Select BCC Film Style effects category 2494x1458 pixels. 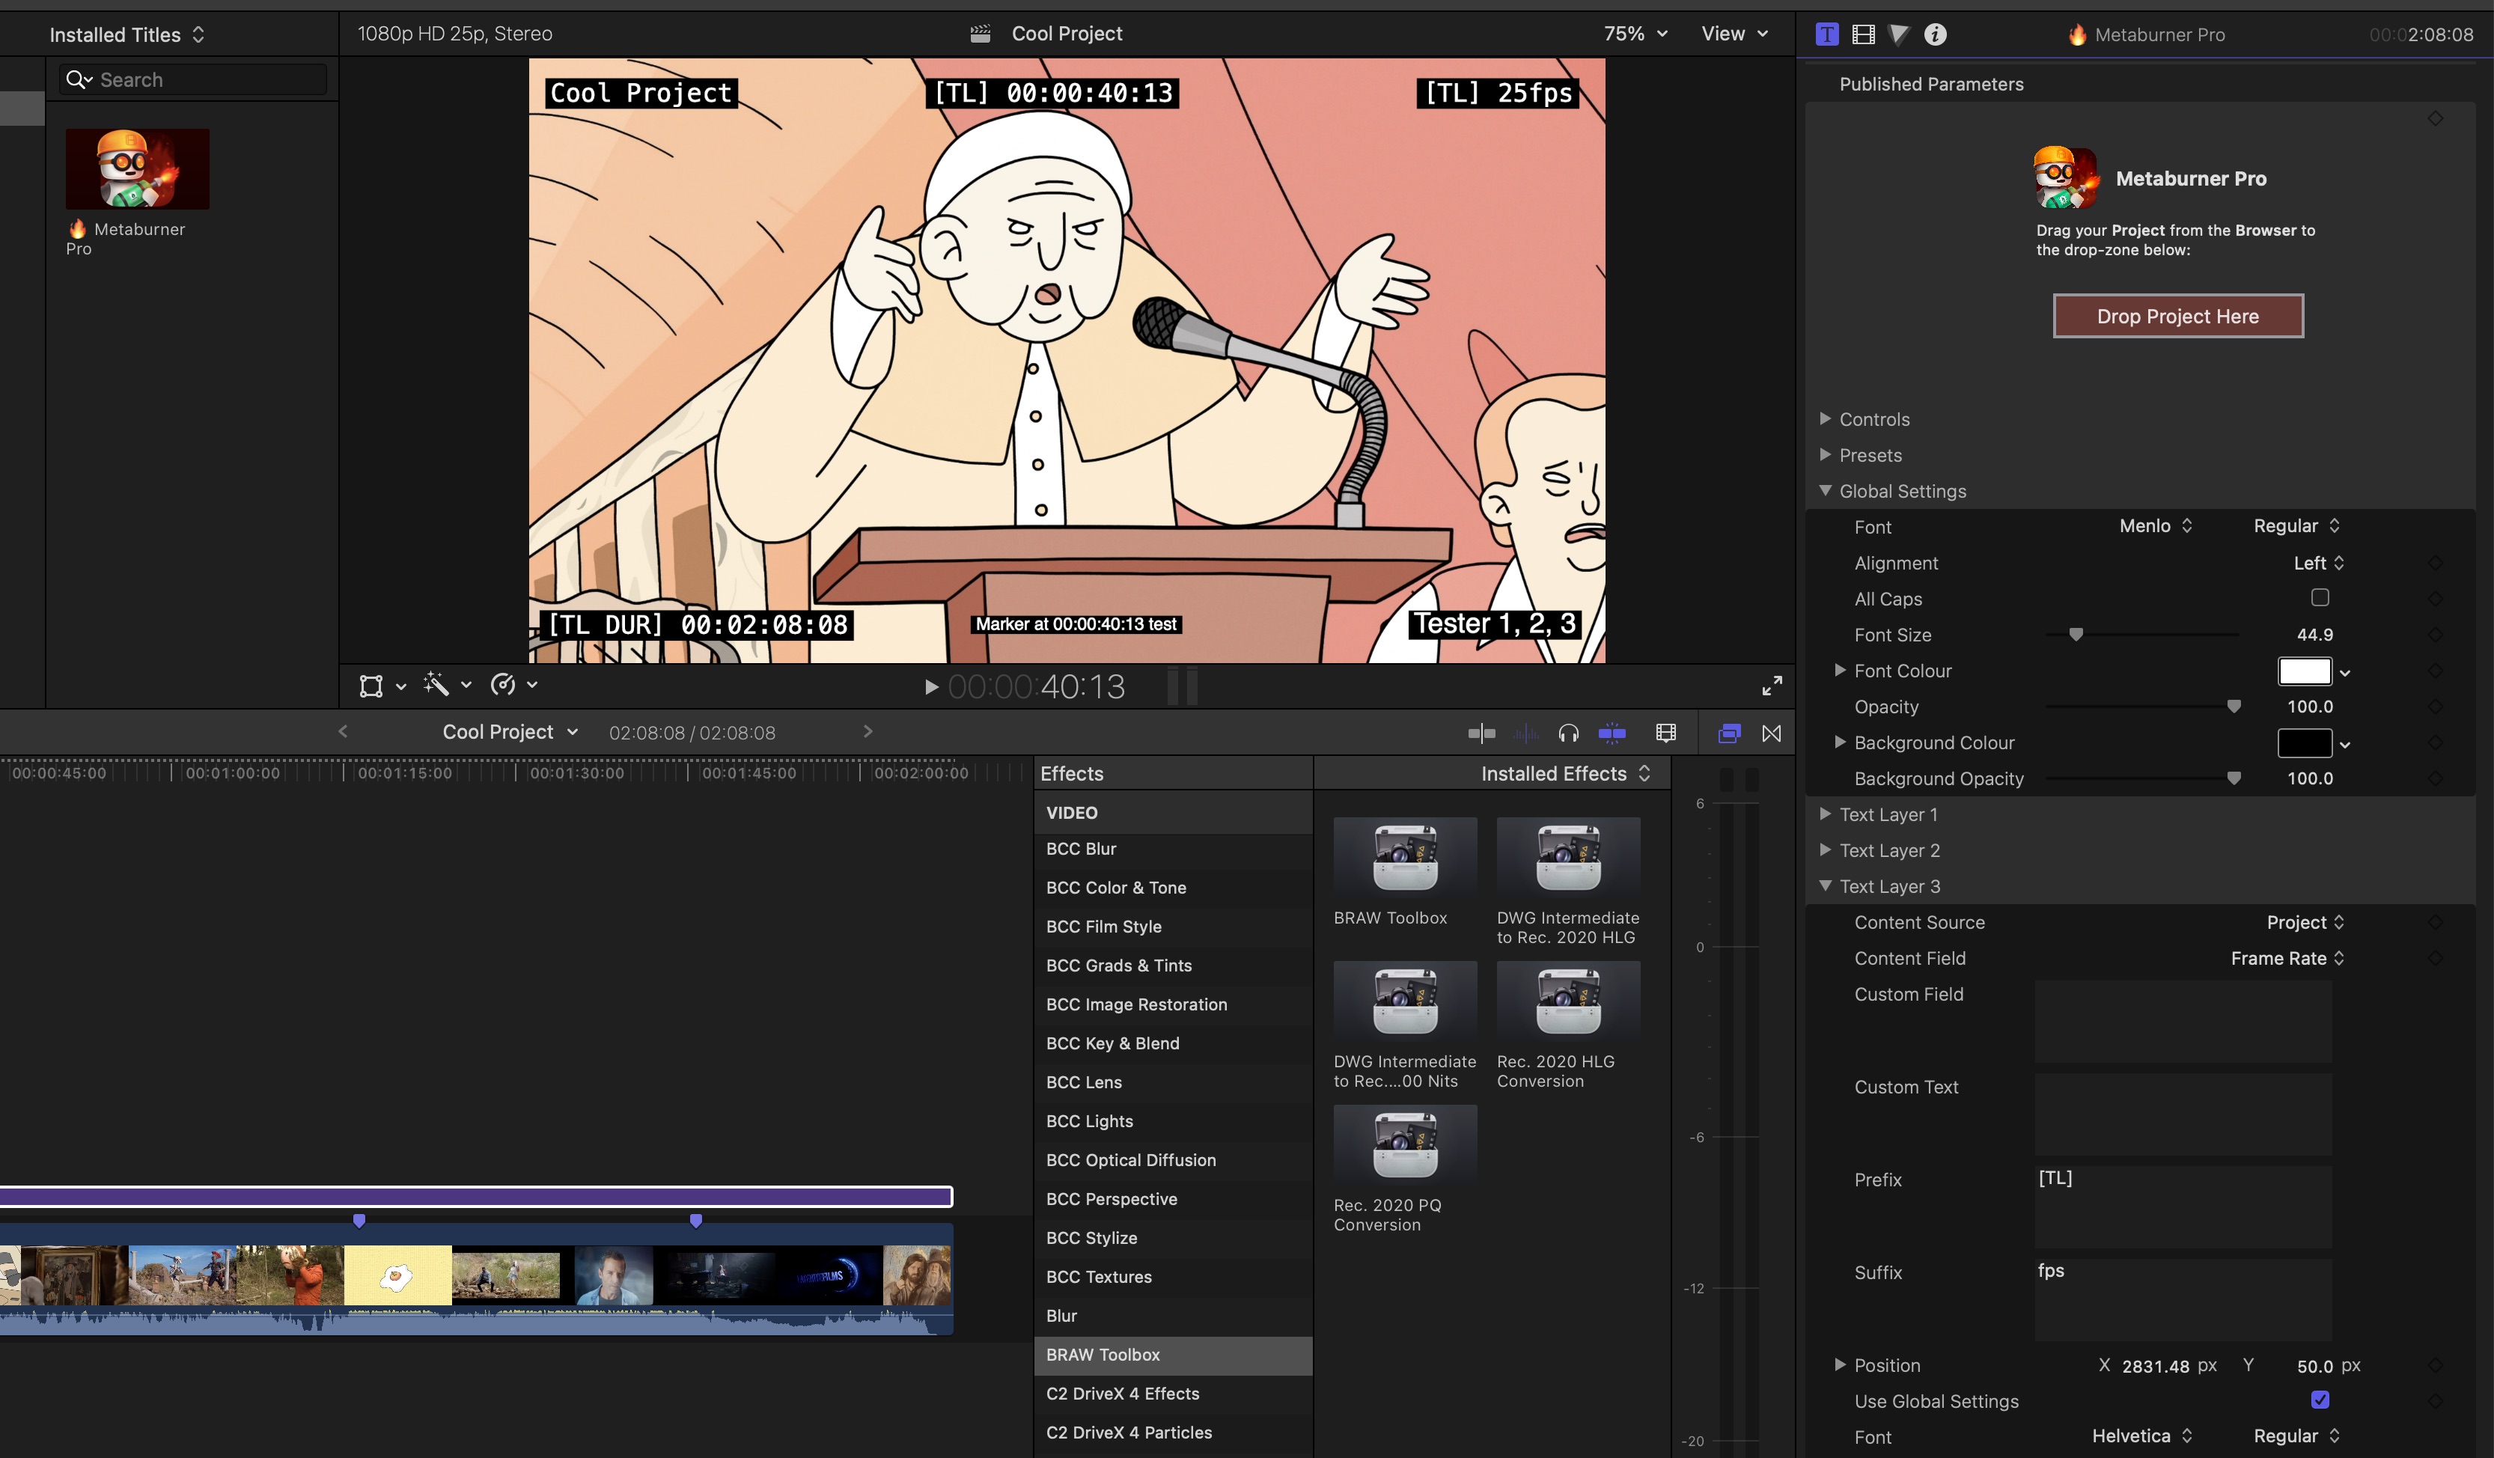(1103, 927)
